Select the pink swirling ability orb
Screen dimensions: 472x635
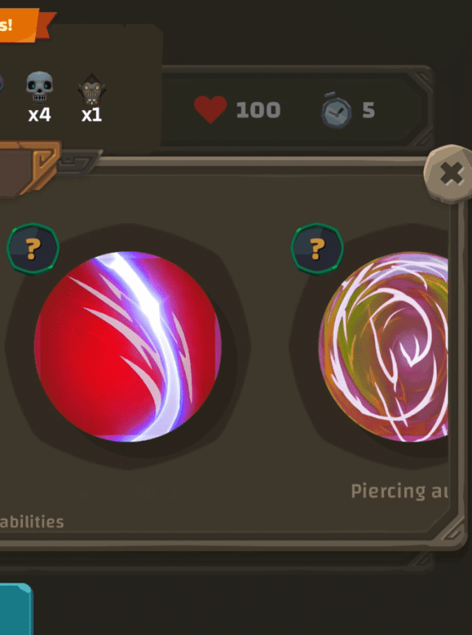[x=383, y=346]
